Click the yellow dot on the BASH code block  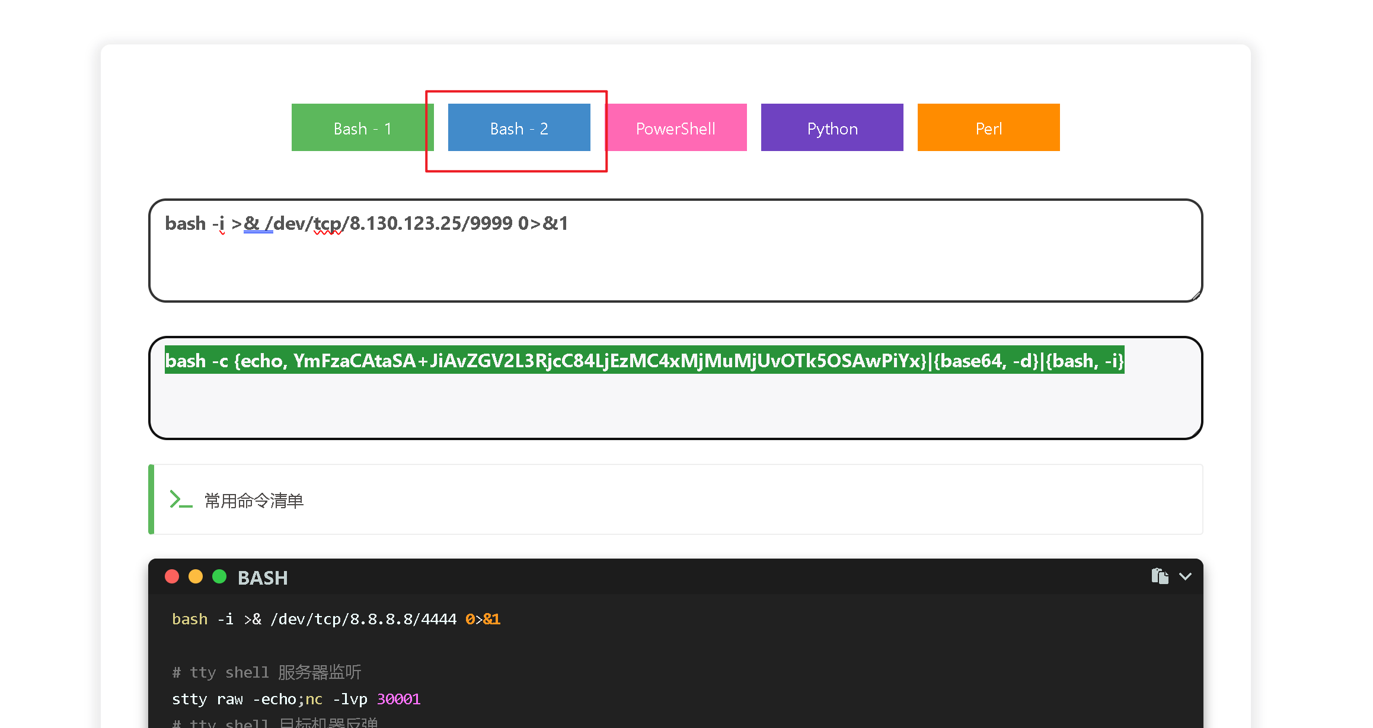click(x=196, y=576)
